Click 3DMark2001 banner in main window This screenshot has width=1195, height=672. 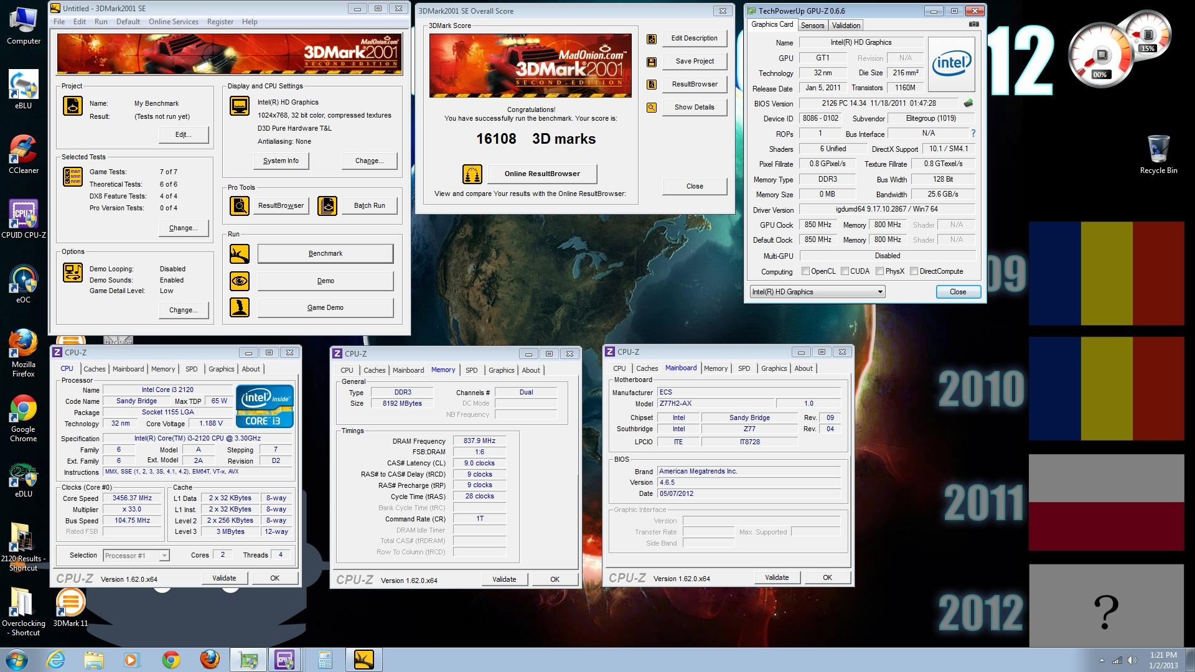coord(229,54)
